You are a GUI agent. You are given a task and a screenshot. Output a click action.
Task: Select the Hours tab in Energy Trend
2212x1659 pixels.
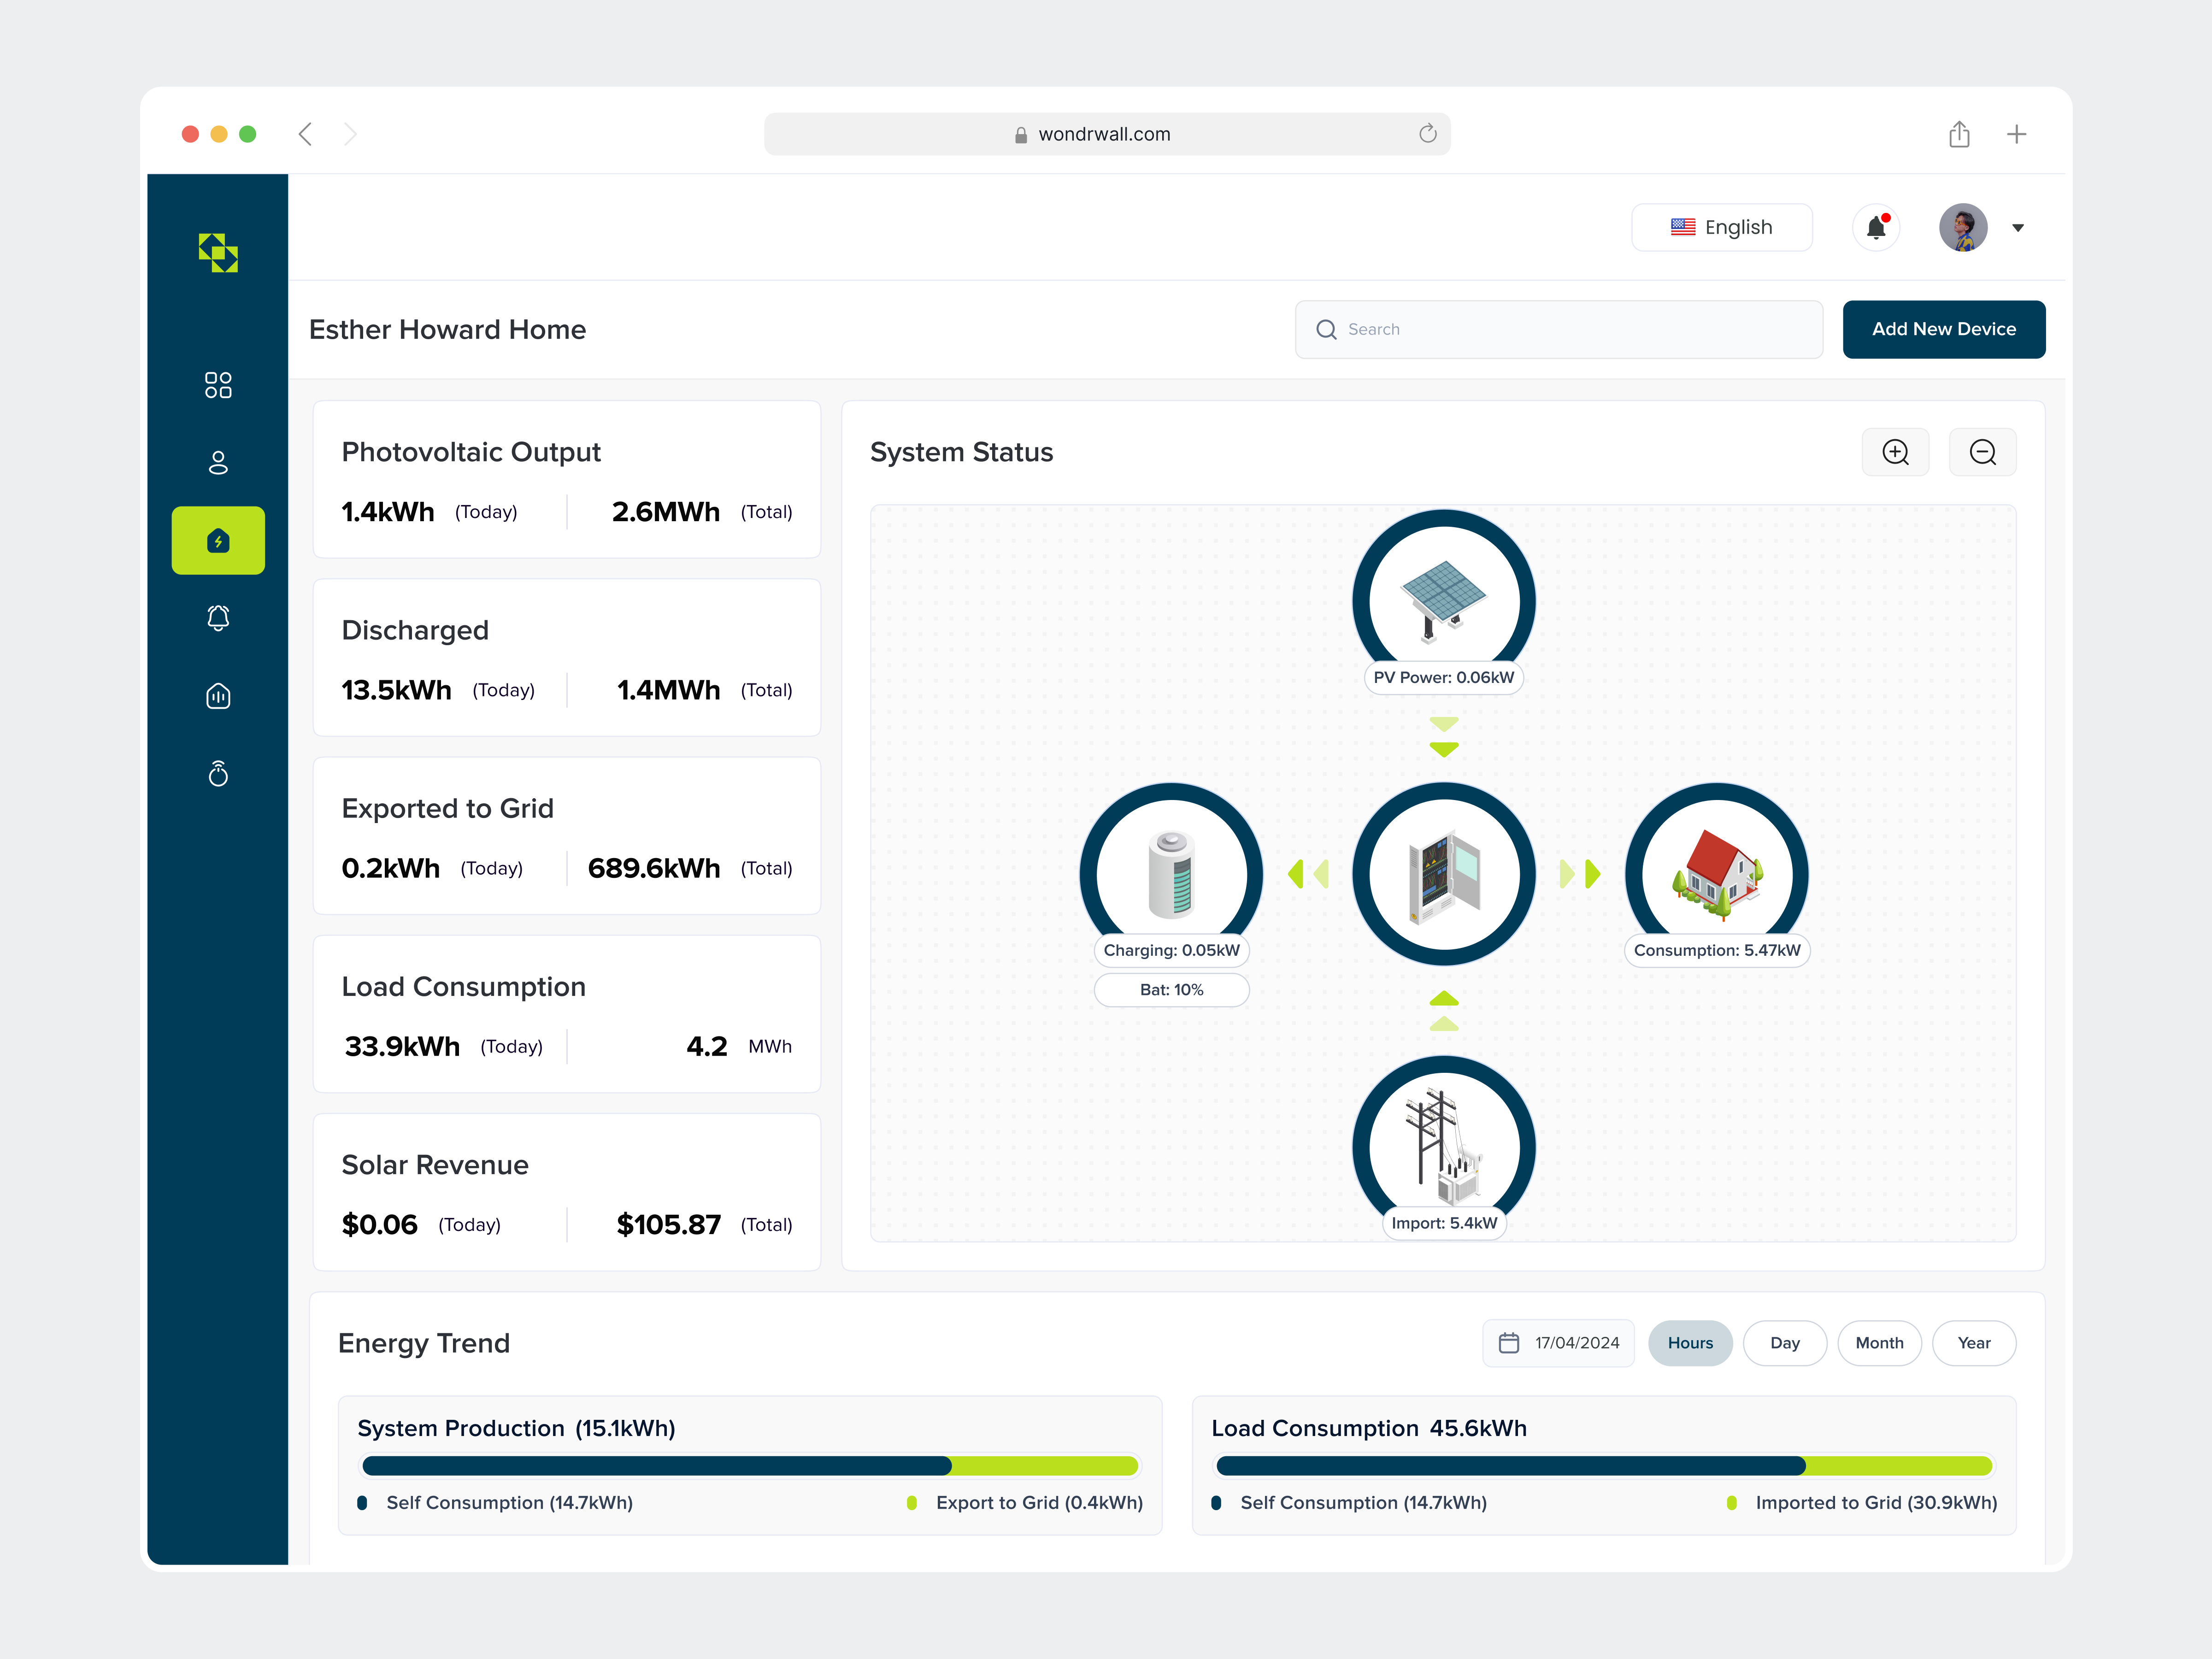coord(1690,1343)
